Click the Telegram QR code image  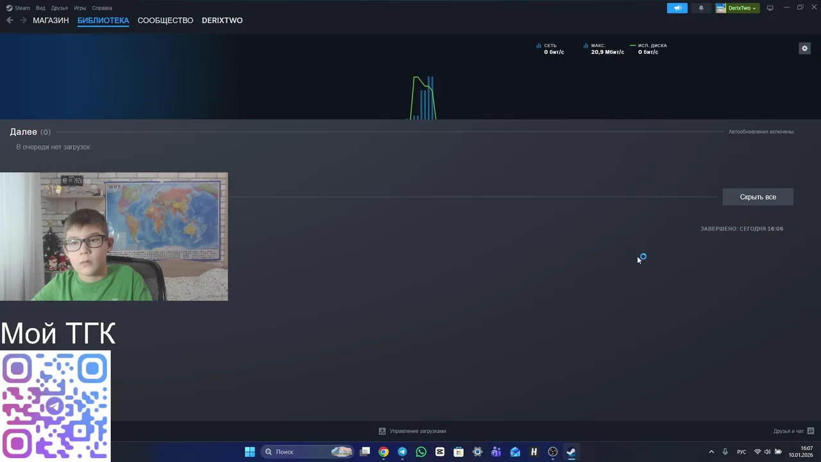pos(55,405)
